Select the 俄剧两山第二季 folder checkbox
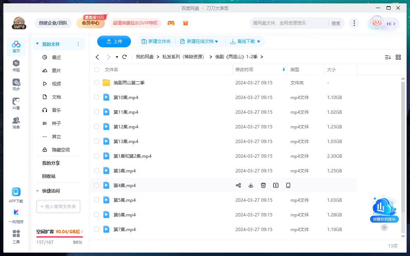 [x=96, y=83]
